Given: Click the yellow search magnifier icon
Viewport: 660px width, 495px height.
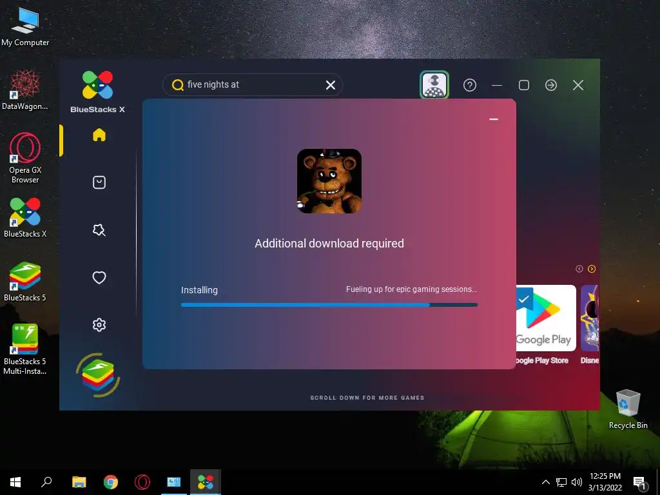Looking at the screenshot, I should 178,85.
